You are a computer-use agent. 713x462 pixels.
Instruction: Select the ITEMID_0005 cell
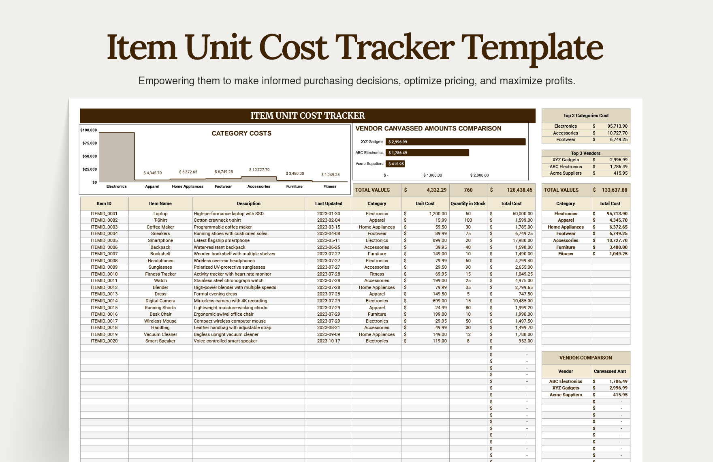pyautogui.click(x=104, y=240)
